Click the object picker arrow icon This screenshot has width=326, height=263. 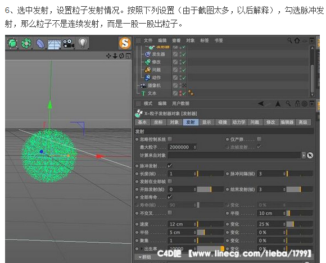pyautogui.click(x=310, y=155)
